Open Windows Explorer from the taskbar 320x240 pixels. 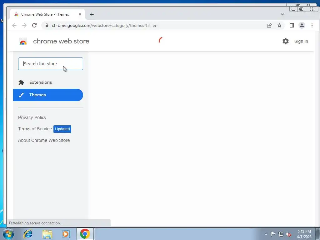[x=47, y=234]
